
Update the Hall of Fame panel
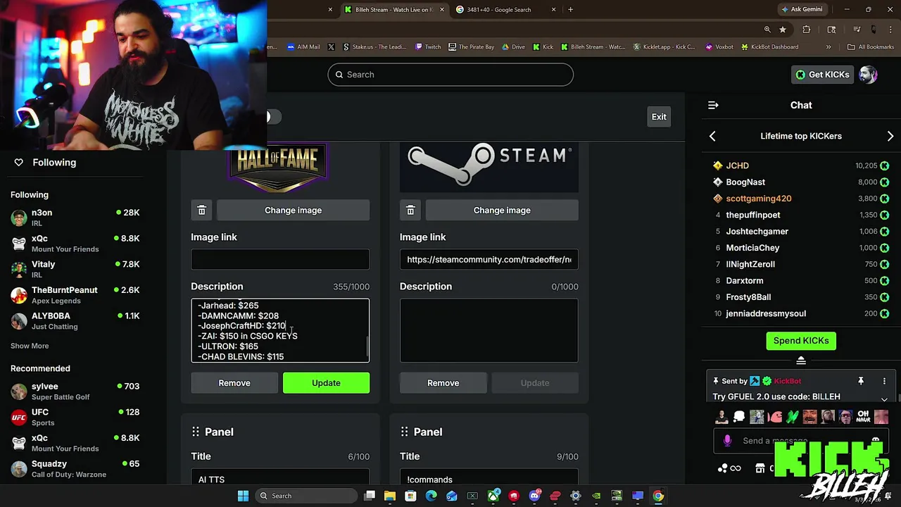click(x=326, y=383)
